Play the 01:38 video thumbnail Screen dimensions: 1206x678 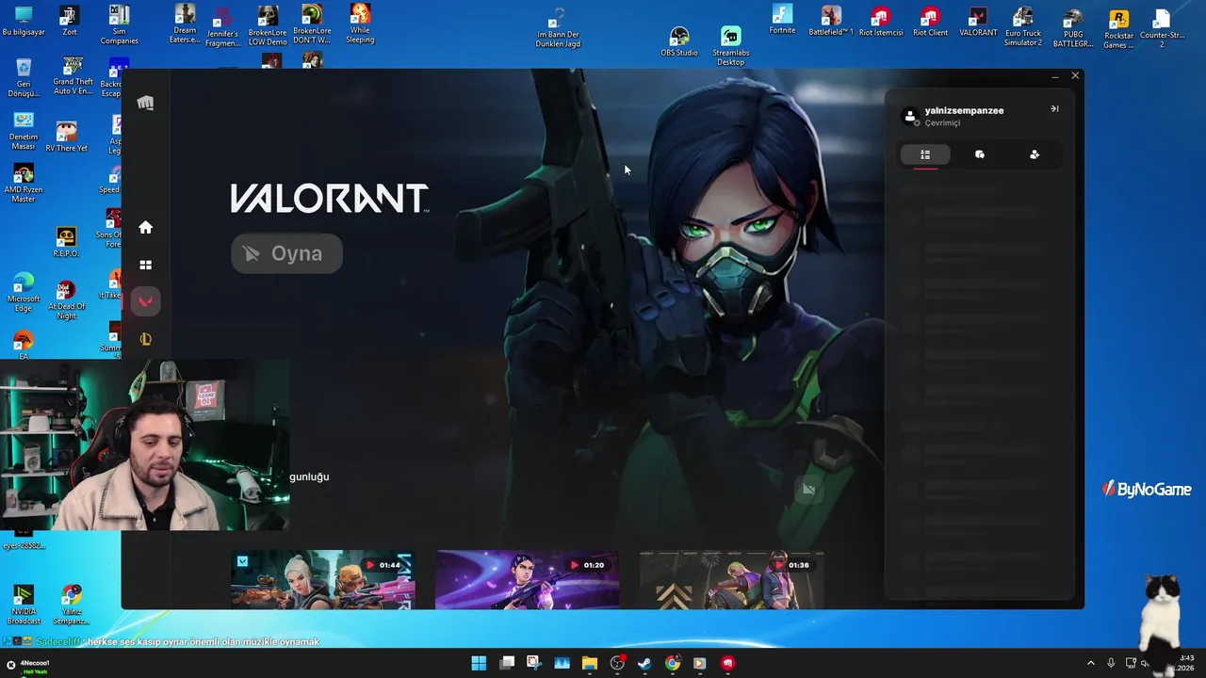[x=732, y=579]
